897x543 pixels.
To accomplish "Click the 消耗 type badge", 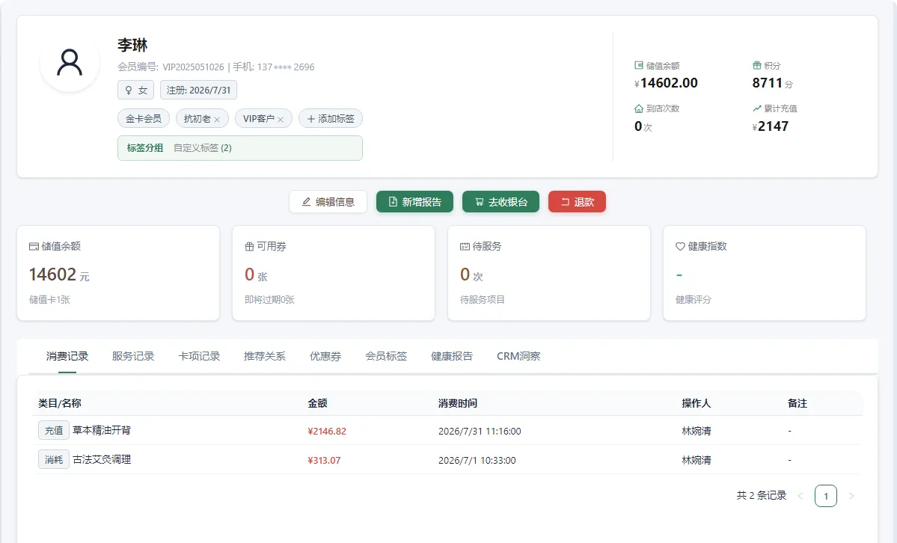I will 54,459.
